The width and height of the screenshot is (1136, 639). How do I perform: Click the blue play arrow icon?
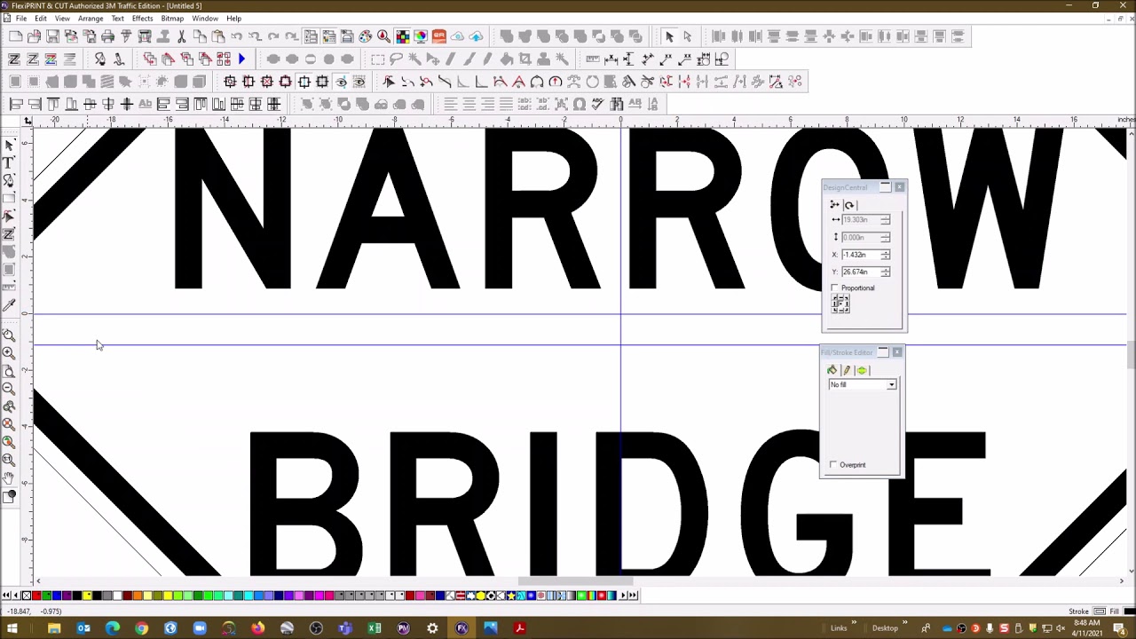click(241, 59)
